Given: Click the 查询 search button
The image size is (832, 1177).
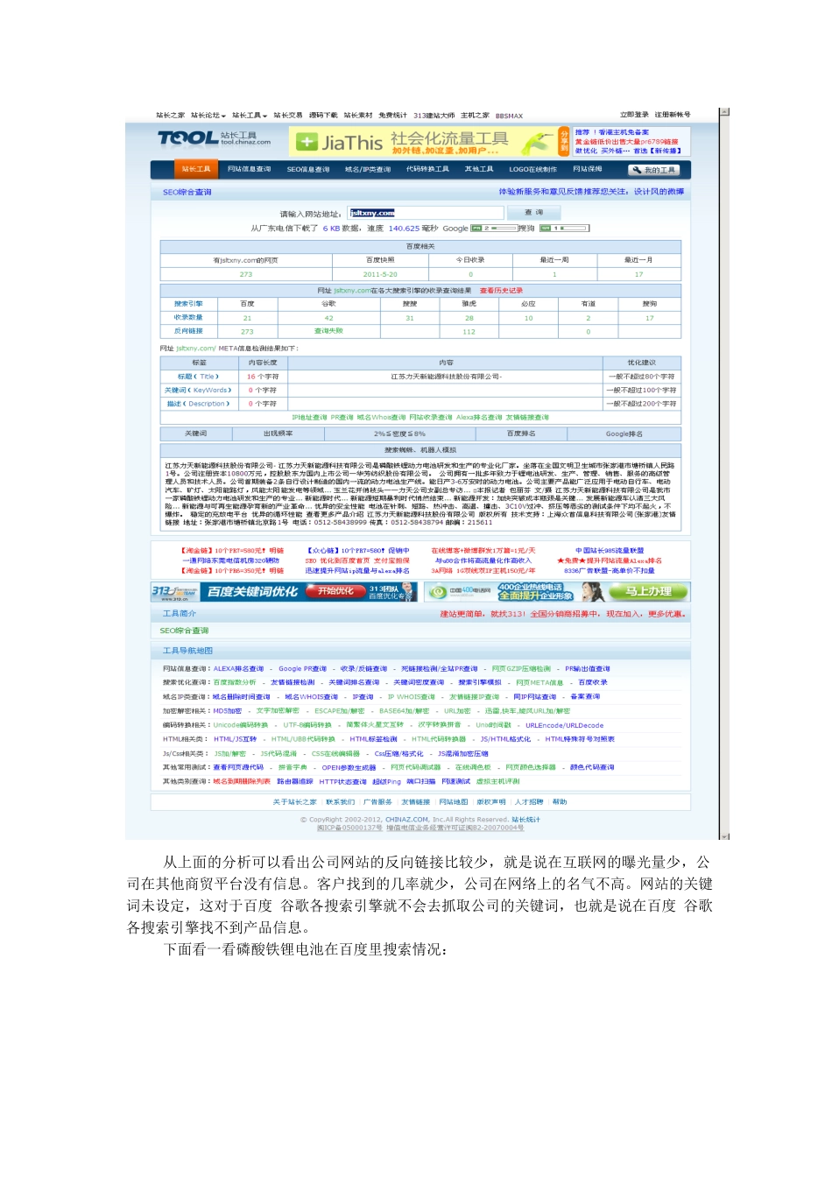Looking at the screenshot, I should (534, 213).
